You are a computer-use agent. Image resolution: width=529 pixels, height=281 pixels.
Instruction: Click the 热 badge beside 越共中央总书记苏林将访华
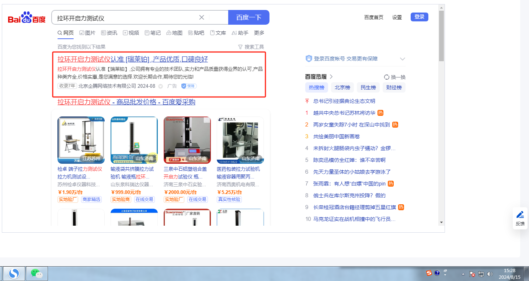(x=381, y=113)
